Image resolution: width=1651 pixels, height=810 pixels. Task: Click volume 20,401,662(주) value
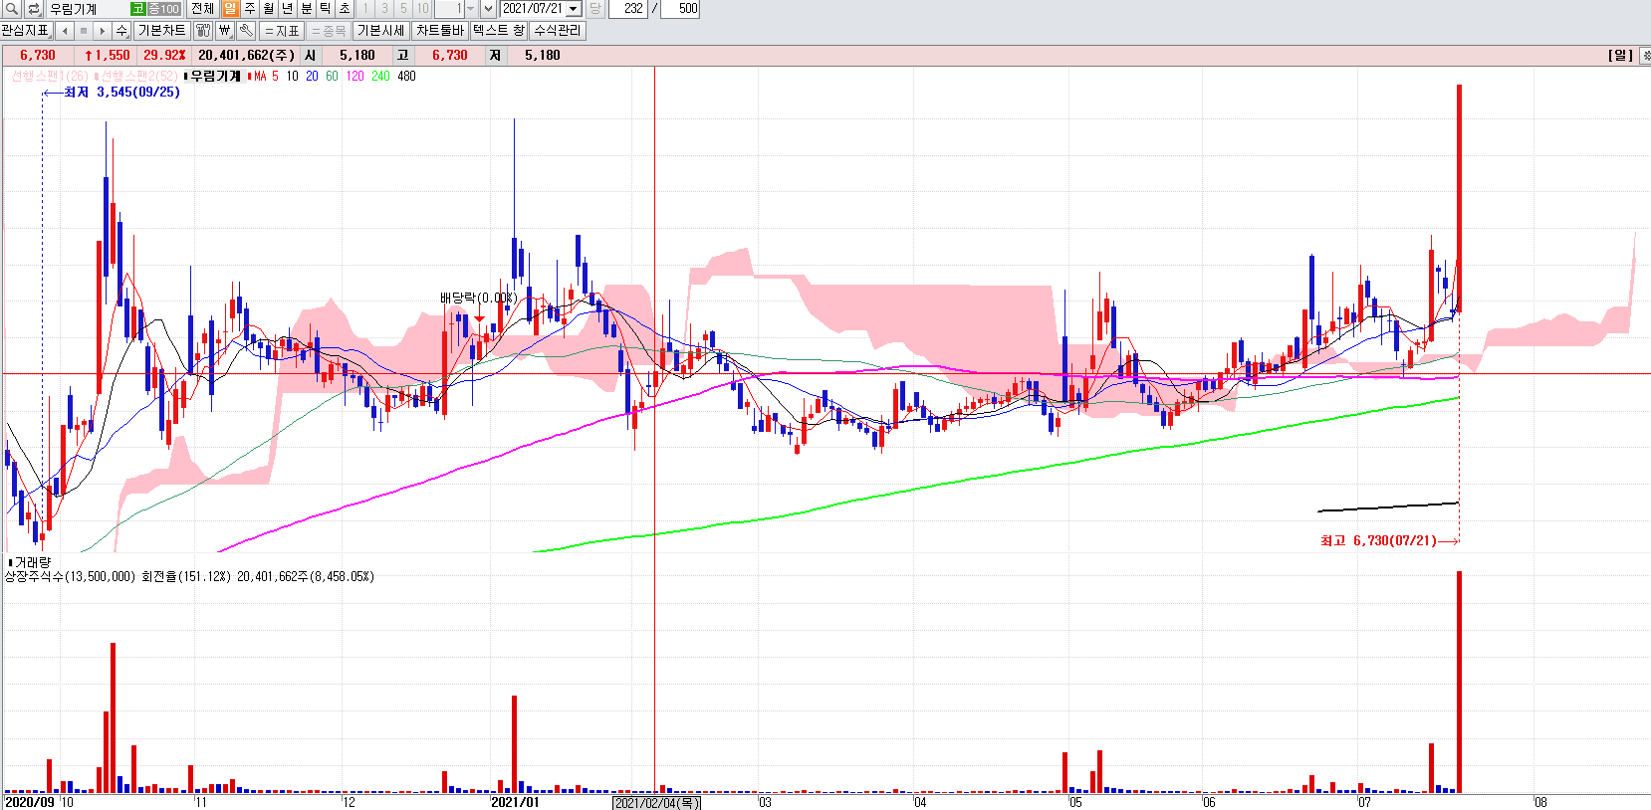[x=246, y=55]
